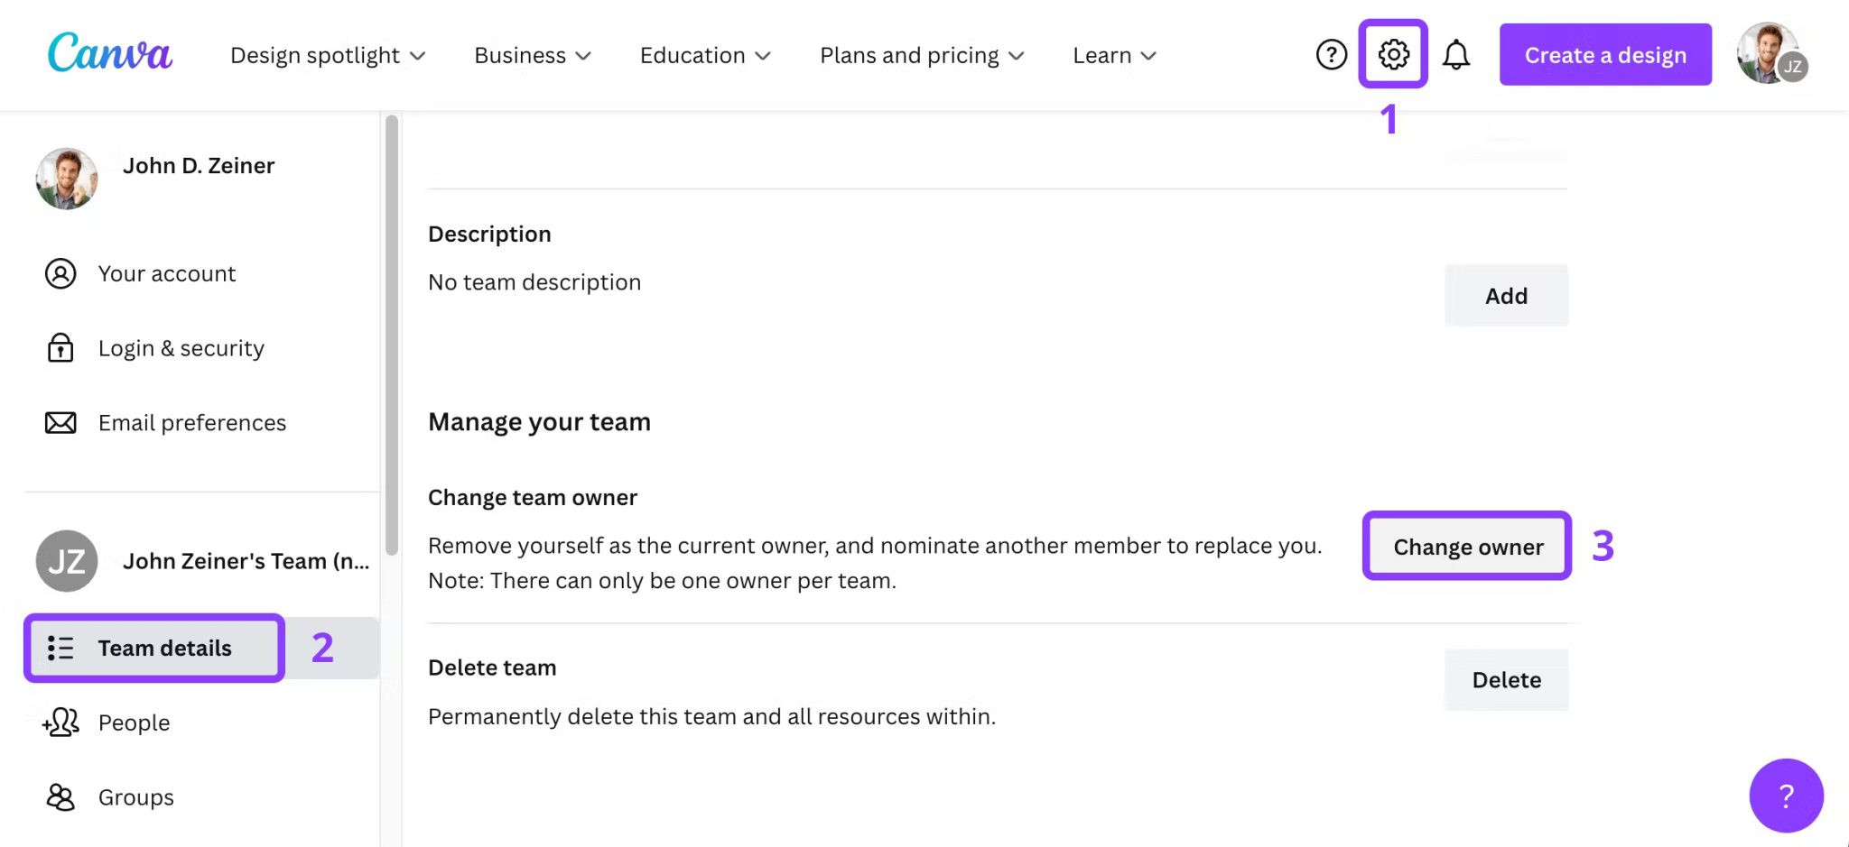Open Your account settings from the sidebar
This screenshot has height=847, width=1849.
coord(166,273)
